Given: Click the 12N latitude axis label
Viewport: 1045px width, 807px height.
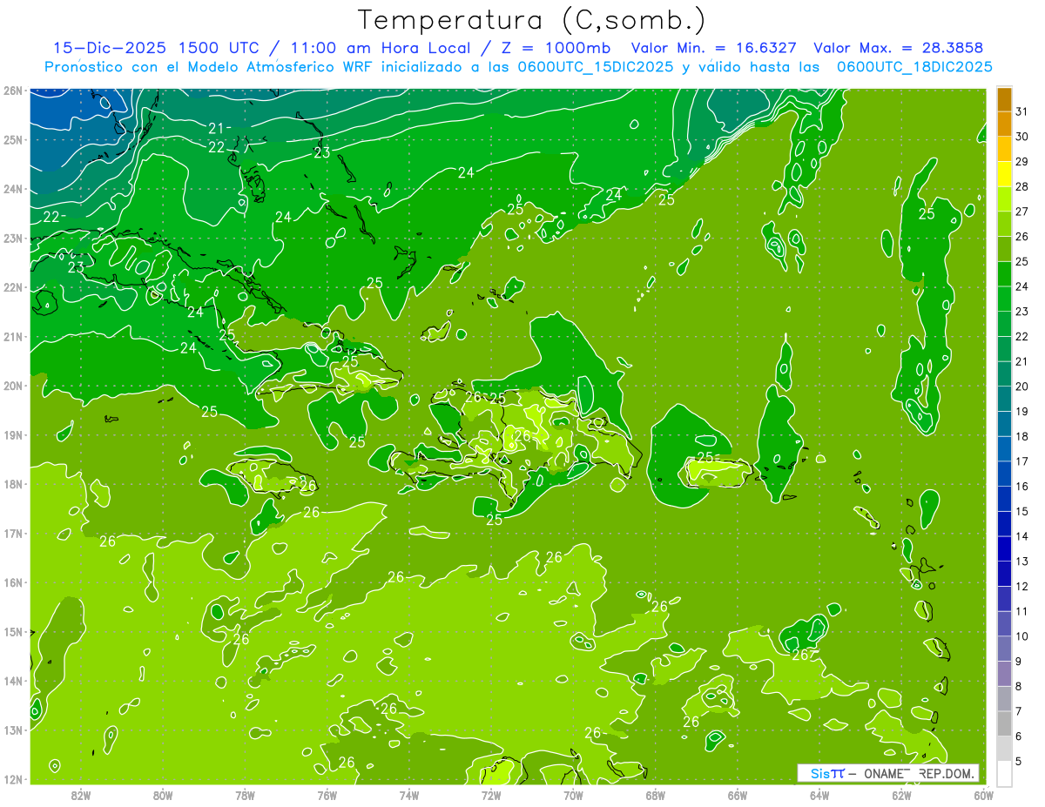Looking at the screenshot, I should pyautogui.click(x=13, y=779).
